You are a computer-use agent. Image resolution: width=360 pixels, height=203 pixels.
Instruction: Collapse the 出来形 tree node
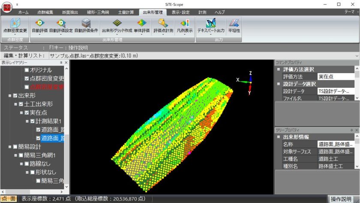10,96
